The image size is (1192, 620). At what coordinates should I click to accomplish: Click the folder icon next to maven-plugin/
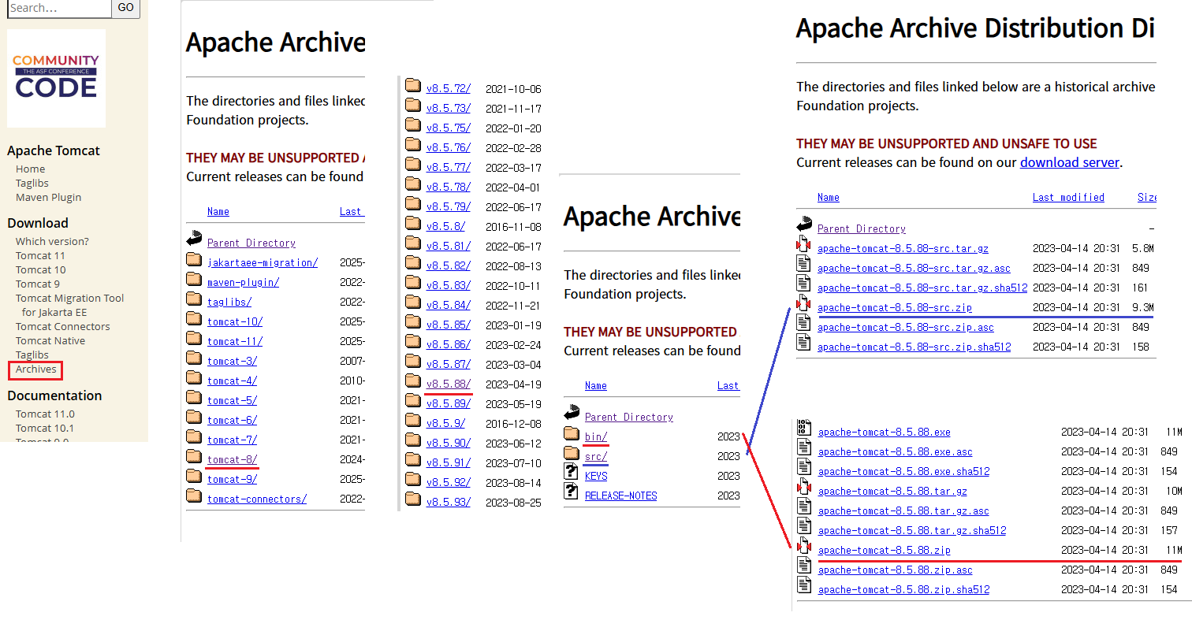click(x=194, y=280)
